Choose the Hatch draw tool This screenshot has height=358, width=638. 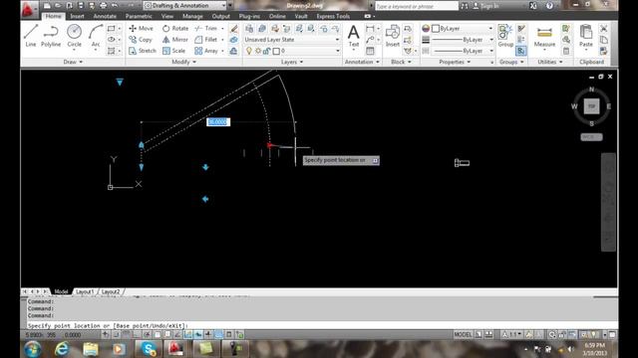point(111,51)
